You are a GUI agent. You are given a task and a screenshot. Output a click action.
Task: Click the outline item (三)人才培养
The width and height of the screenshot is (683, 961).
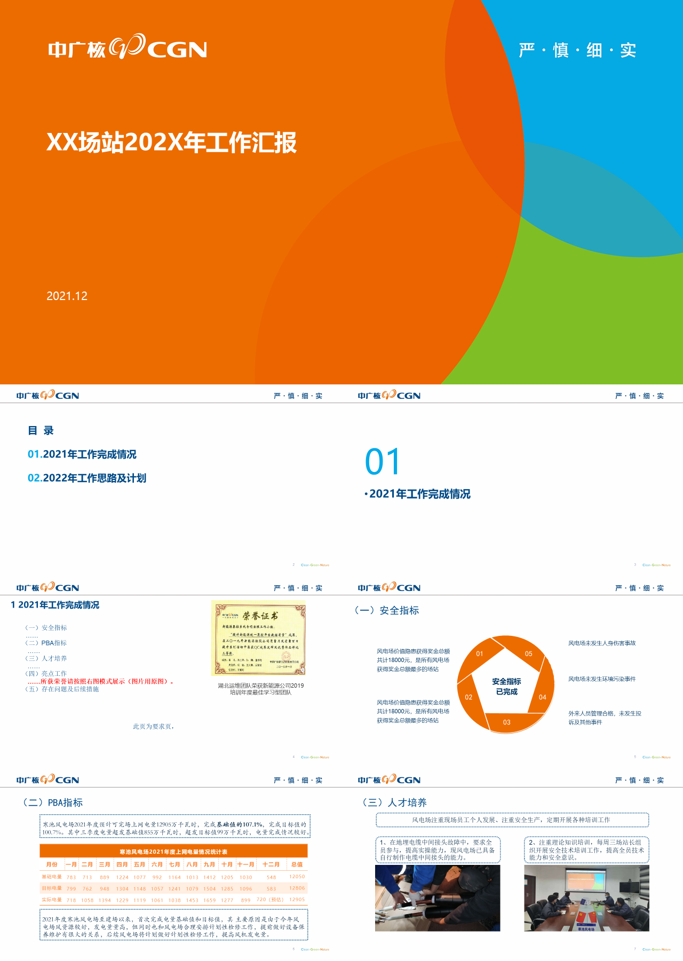coord(46,658)
